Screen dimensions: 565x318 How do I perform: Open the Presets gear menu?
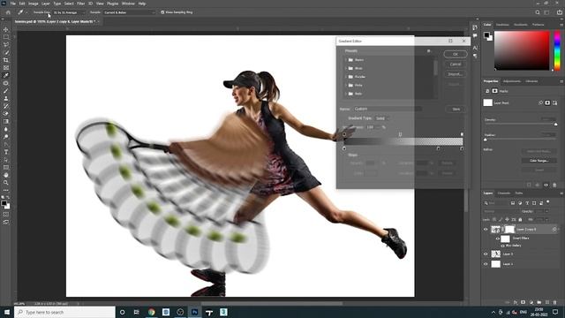[x=428, y=51]
